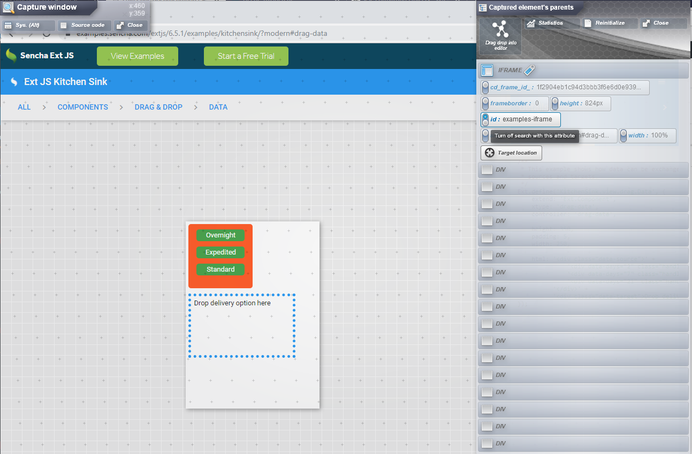Screen dimensions: 692x454
Task: Select DRAG & DROP in the breadcrumb
Action: (158, 107)
